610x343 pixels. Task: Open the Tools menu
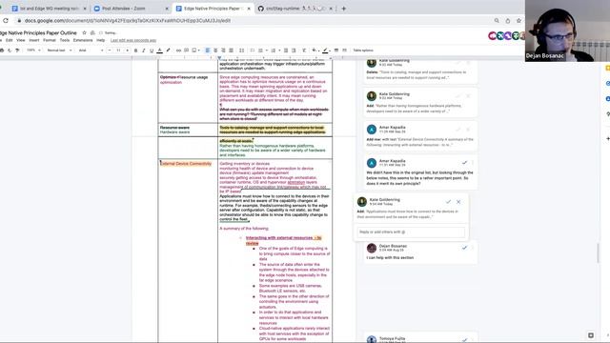point(65,40)
